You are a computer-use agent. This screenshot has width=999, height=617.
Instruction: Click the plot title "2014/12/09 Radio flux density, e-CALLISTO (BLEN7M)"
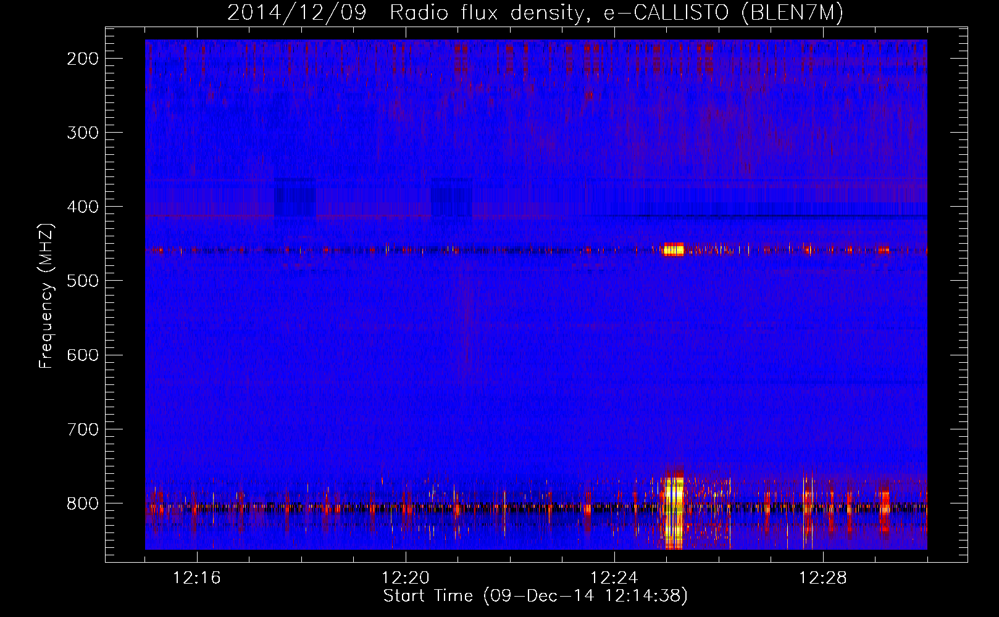point(535,13)
